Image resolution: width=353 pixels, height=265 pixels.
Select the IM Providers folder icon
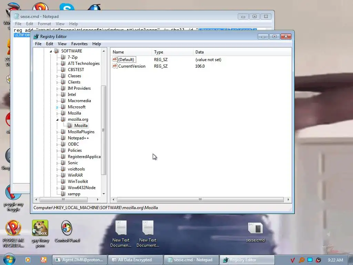(x=63, y=88)
